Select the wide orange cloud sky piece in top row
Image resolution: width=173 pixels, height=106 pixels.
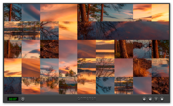59,13
